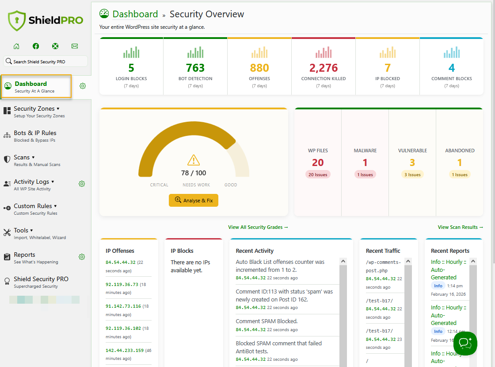Click the 3 Issues Vulnerable badge
495x367 pixels.
412,174
